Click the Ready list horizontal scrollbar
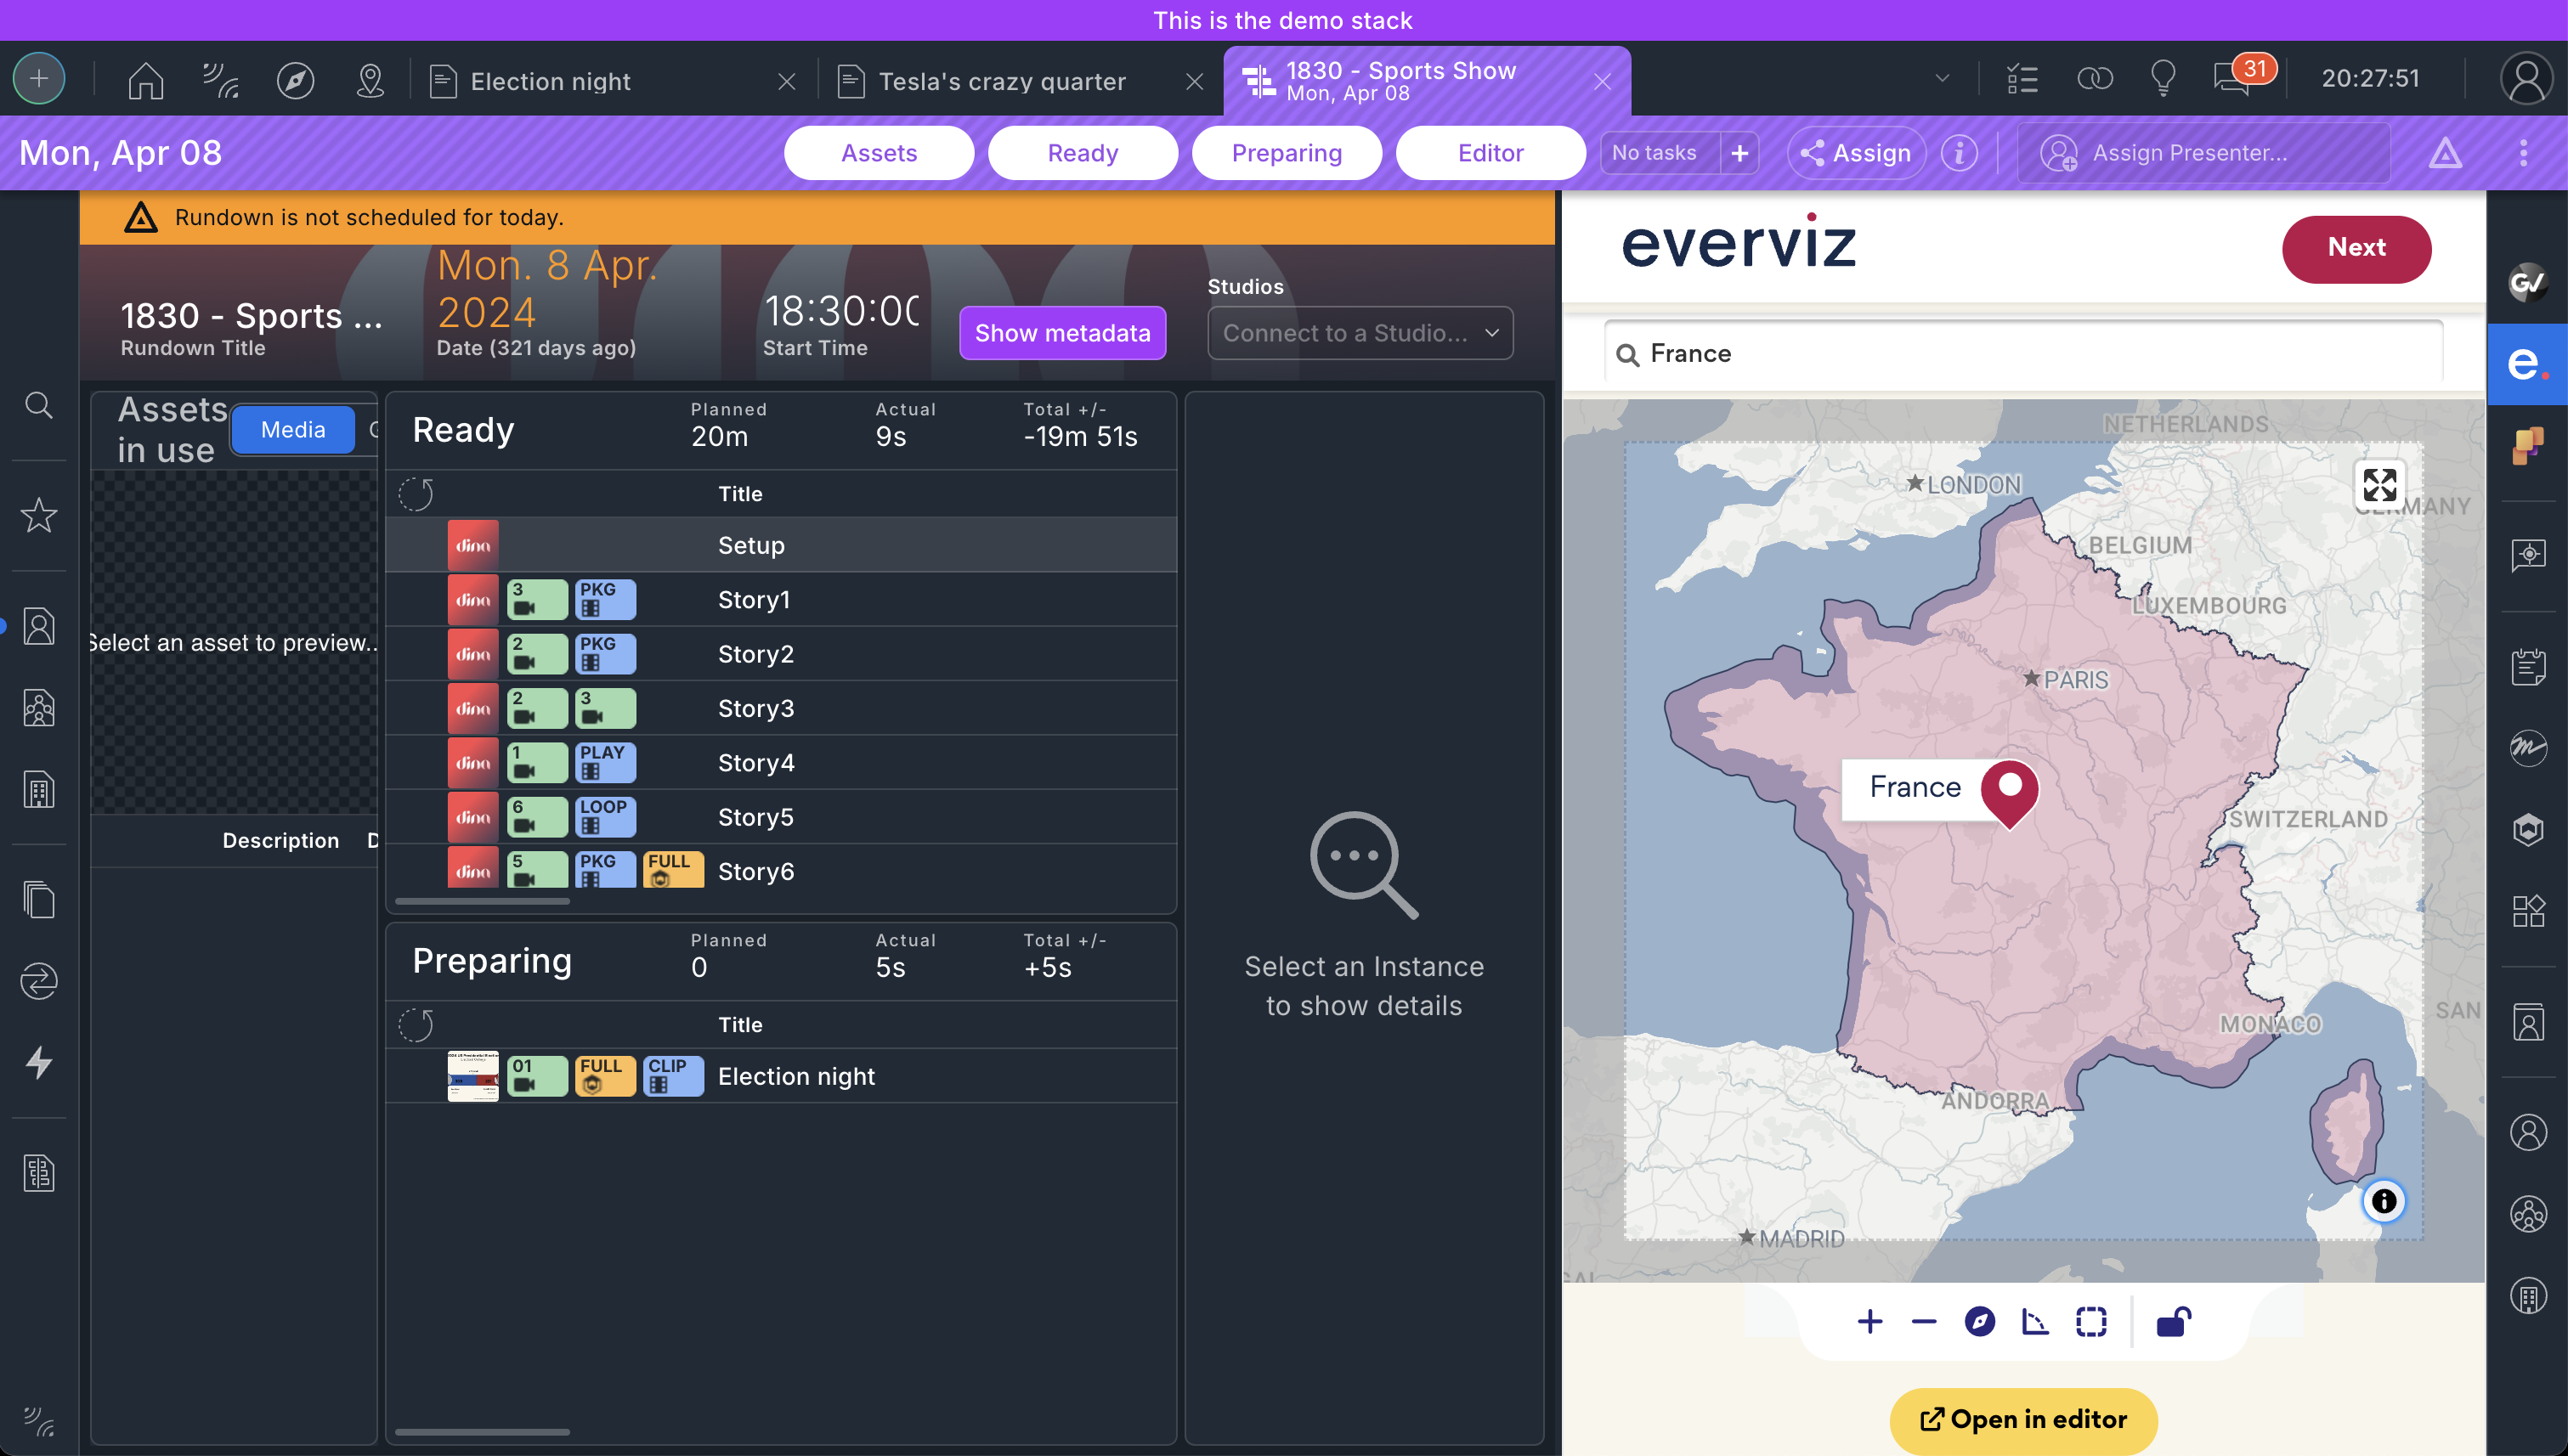This screenshot has width=2568, height=1456. pos(482,902)
